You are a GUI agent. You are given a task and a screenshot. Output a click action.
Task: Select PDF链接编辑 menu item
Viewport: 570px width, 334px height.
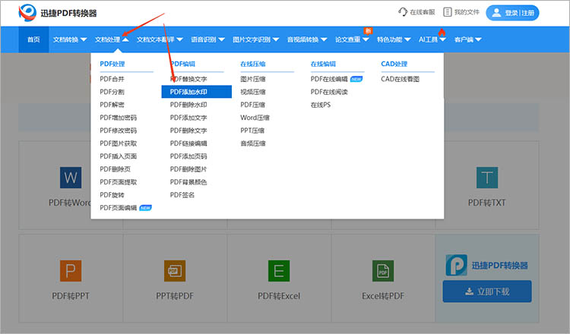click(x=188, y=143)
